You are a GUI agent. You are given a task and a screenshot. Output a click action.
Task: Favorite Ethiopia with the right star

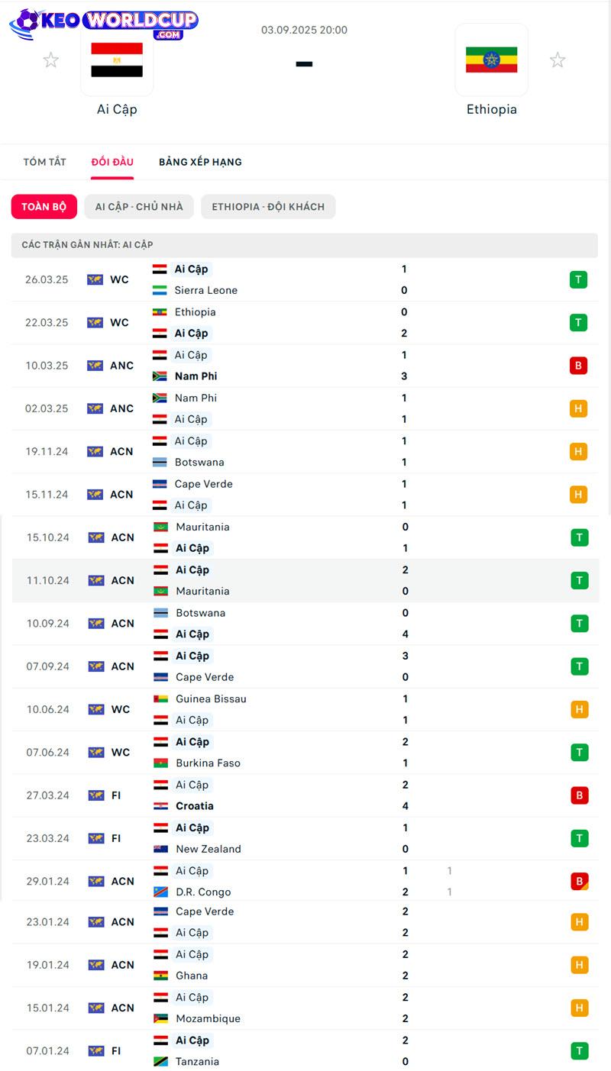[558, 60]
